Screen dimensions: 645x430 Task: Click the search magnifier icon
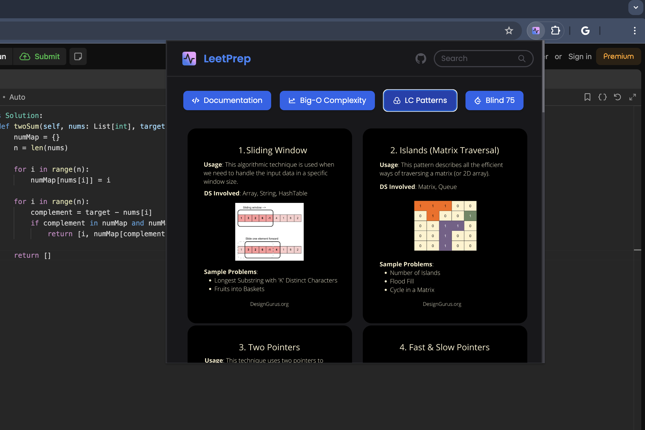coord(521,58)
